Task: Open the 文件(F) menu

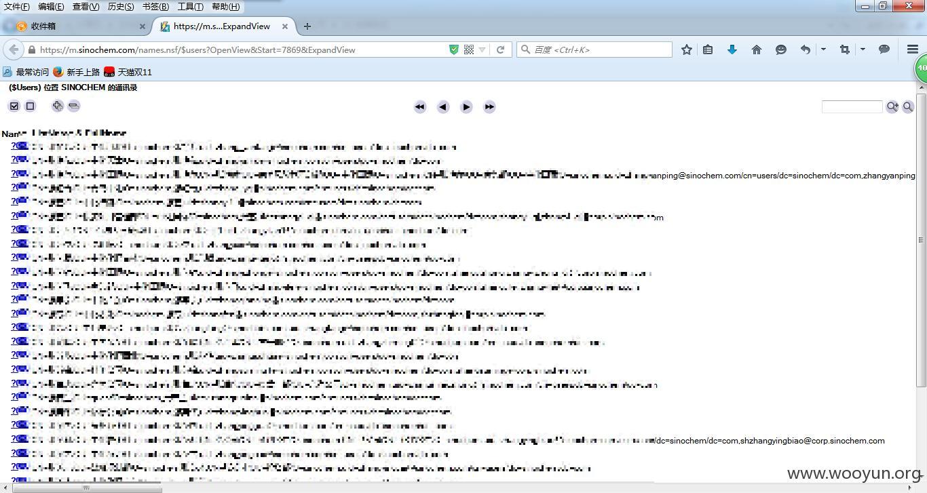Action: [x=17, y=7]
